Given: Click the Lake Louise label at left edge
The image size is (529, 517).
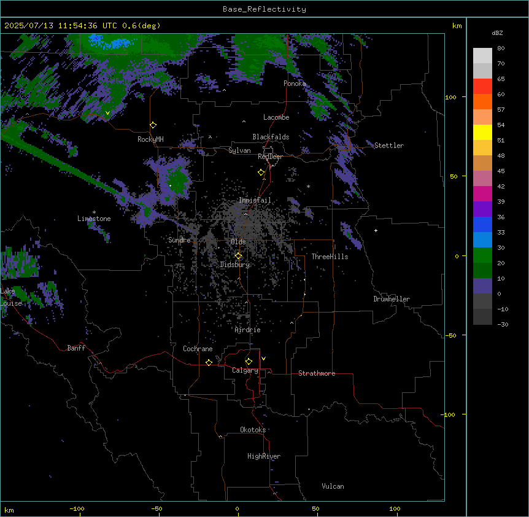Looking at the screenshot, I should 10,297.
